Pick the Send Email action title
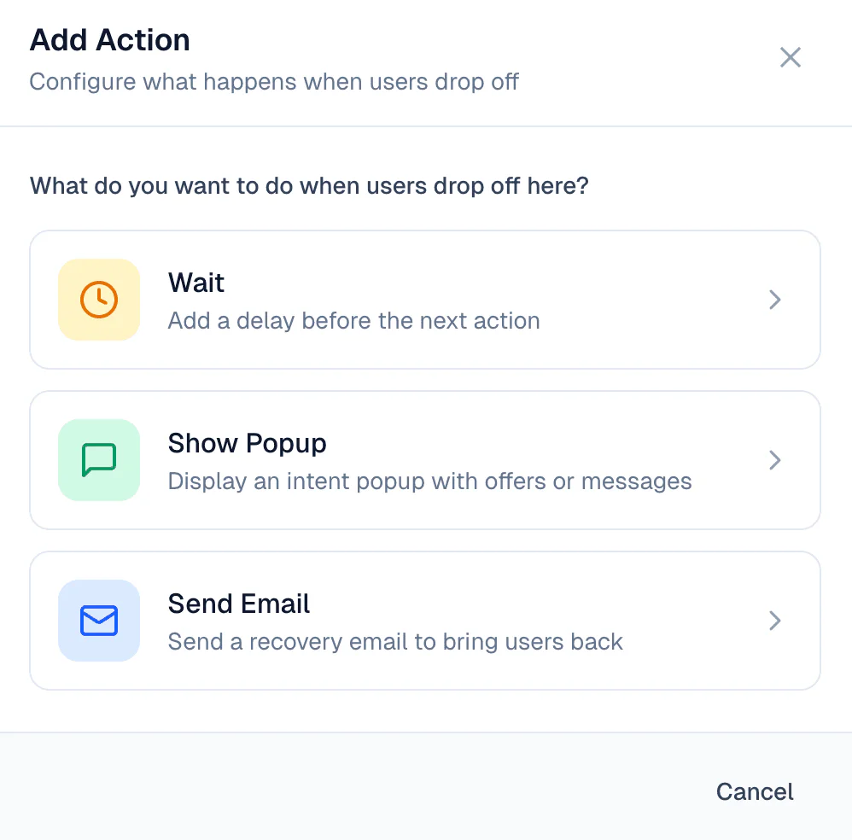The height and width of the screenshot is (840, 852). (239, 604)
